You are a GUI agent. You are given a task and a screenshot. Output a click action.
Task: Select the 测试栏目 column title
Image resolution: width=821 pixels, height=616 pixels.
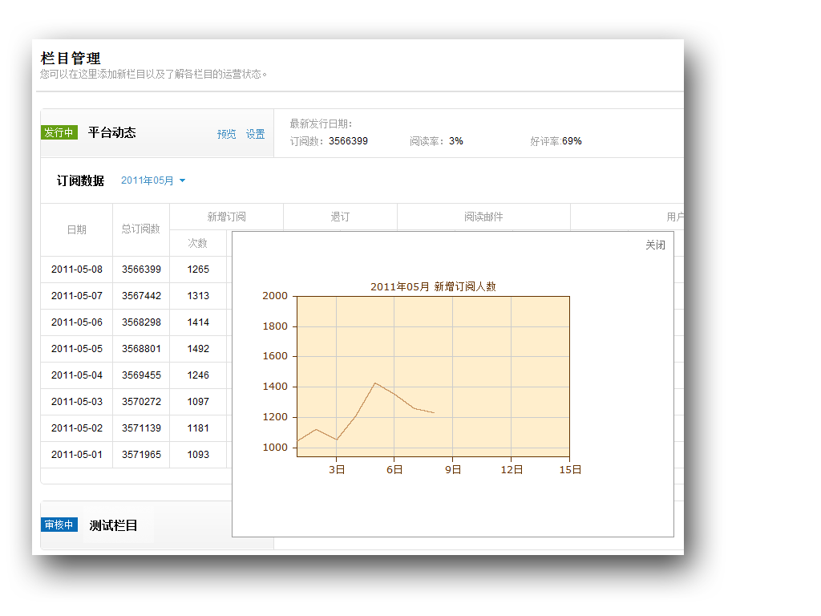114,526
